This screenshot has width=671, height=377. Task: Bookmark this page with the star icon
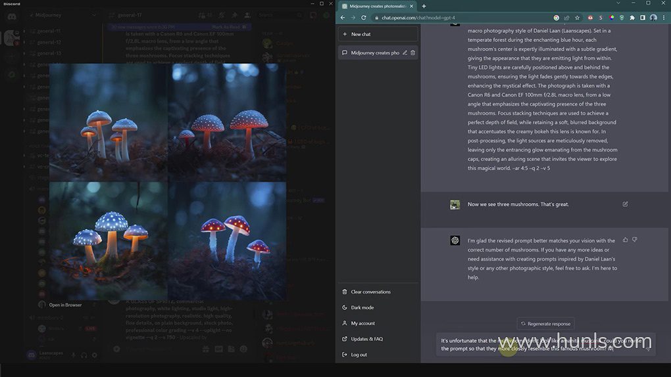click(x=578, y=18)
